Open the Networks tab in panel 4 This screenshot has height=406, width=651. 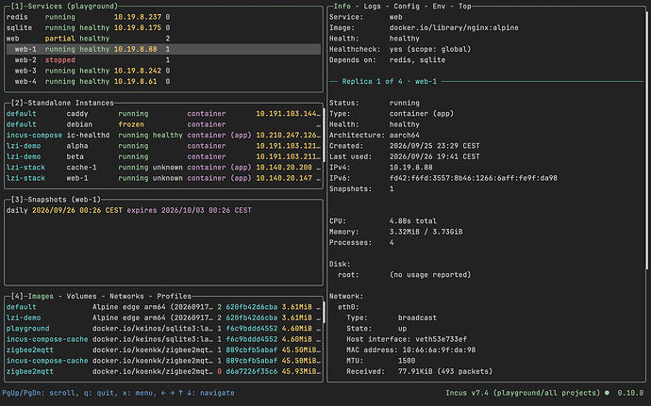126,296
